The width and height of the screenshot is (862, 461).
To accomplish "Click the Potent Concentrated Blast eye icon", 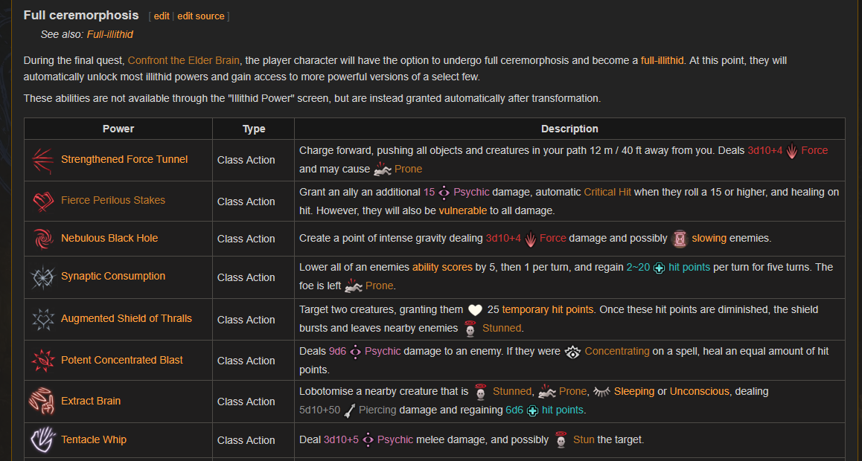I will click(43, 361).
